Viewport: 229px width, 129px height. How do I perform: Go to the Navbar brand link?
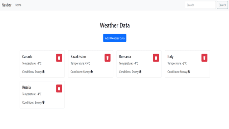[6, 5]
